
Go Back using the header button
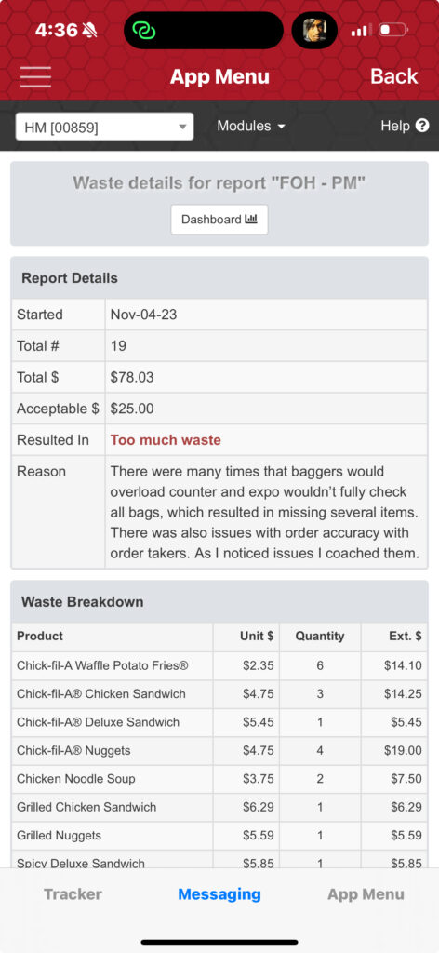[394, 76]
